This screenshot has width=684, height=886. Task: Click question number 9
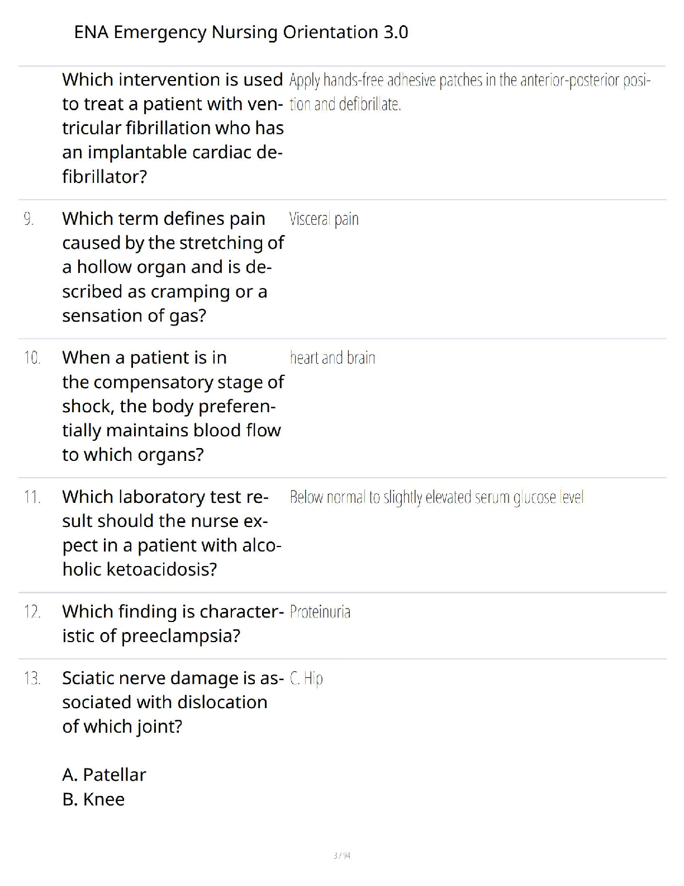click(28, 219)
